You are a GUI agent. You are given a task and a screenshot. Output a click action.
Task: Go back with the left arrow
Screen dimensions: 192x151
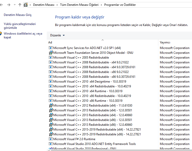(1, 5)
